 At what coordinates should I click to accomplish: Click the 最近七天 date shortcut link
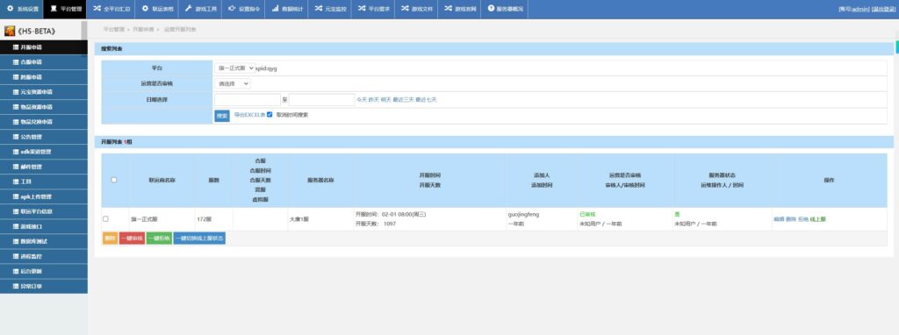pos(426,100)
